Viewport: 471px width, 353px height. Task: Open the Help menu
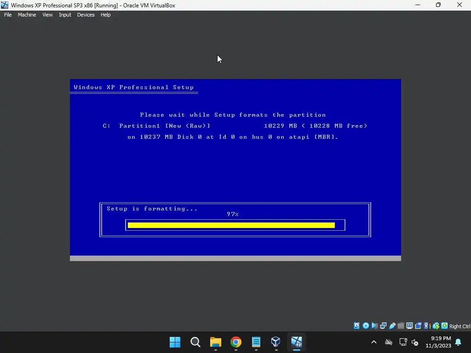[105, 15]
